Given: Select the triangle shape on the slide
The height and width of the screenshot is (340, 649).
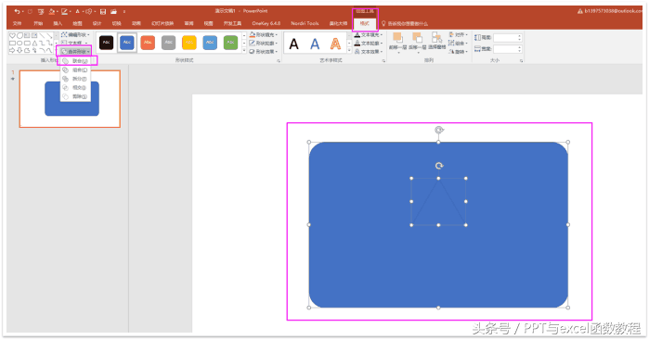Looking at the screenshot, I should [x=438, y=202].
